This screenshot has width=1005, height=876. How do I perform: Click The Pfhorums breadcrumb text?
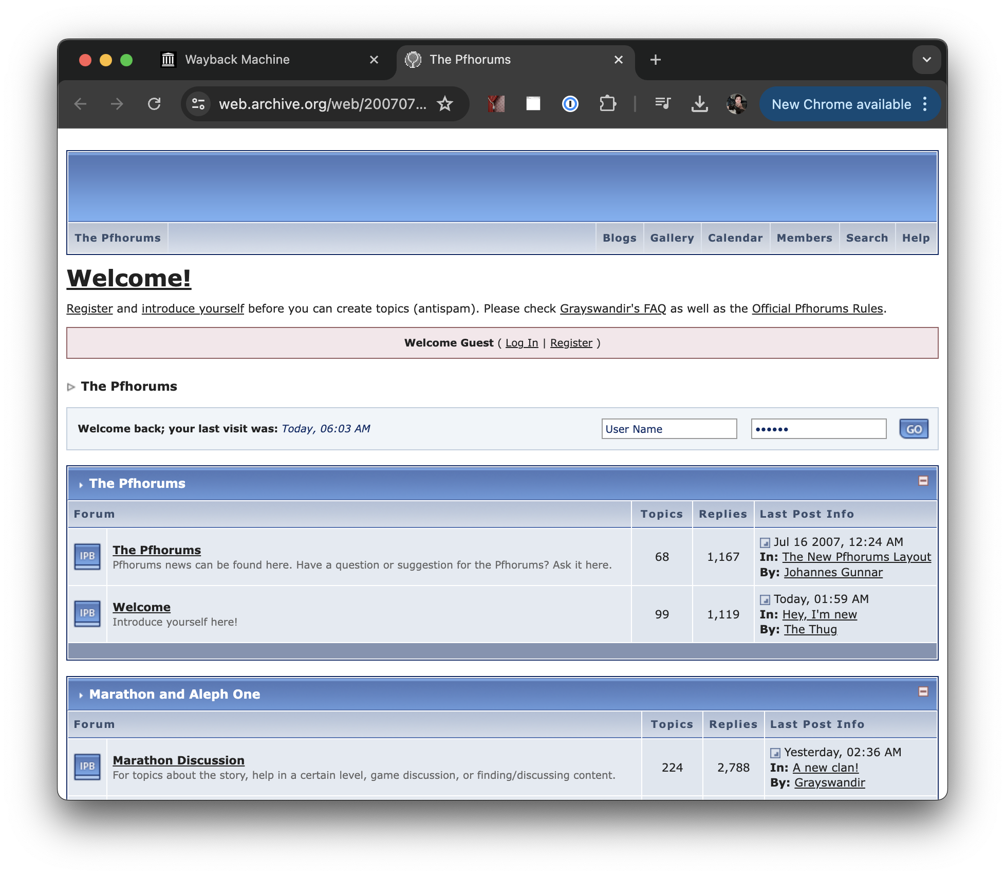pos(129,386)
